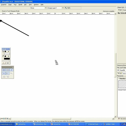Click the zoom magnifier icon at bottom left

(x=0, y=119)
